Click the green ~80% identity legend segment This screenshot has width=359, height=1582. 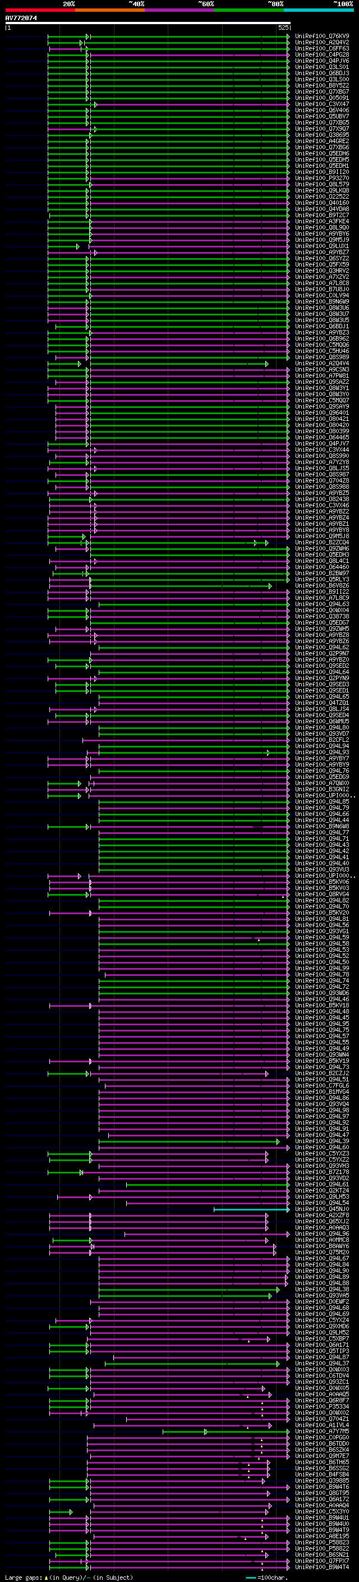[x=248, y=10]
